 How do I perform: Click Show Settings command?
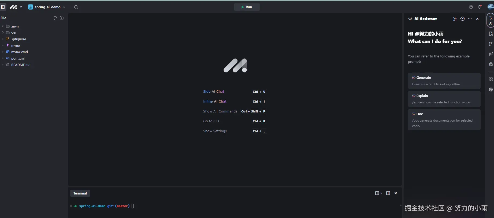(215, 131)
